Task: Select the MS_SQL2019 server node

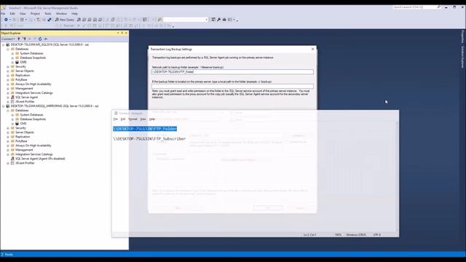Action: point(50,44)
